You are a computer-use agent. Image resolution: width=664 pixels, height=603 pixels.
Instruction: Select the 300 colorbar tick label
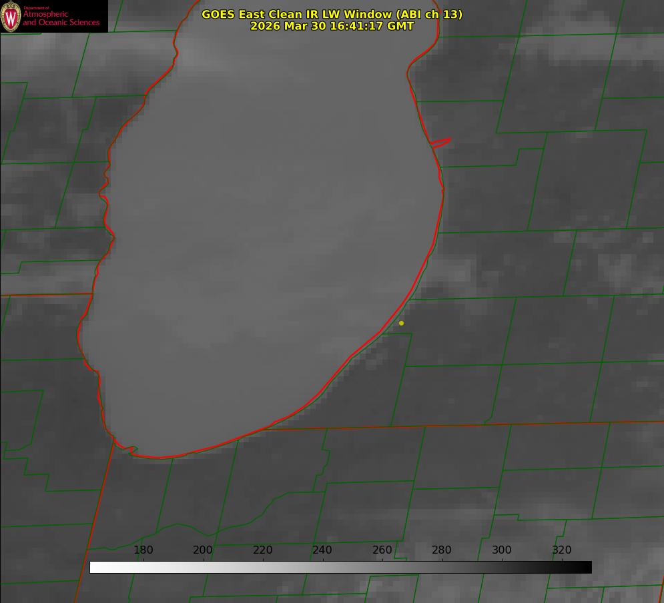(502, 550)
